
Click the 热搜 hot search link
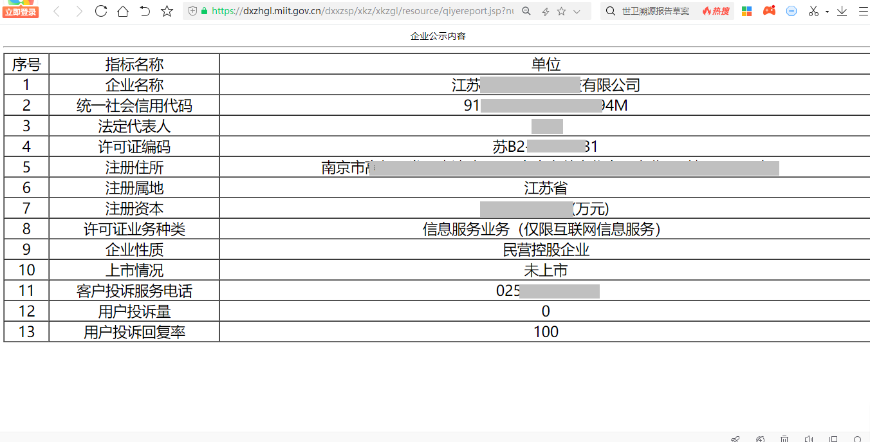coord(716,11)
